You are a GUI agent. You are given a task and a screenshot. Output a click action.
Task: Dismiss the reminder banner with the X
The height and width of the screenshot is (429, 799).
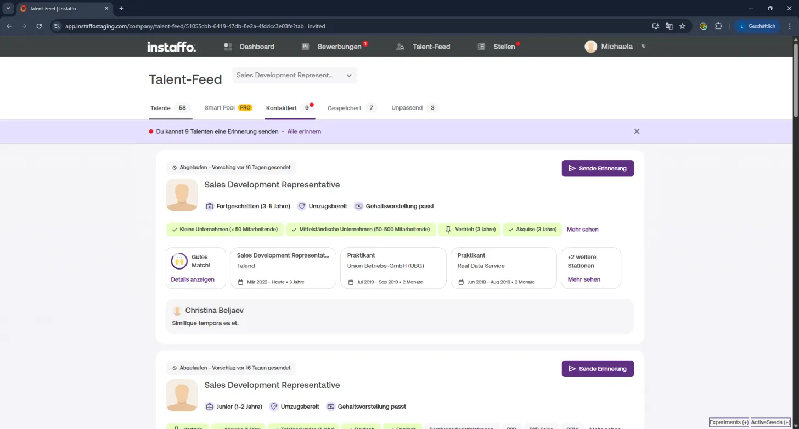637,131
